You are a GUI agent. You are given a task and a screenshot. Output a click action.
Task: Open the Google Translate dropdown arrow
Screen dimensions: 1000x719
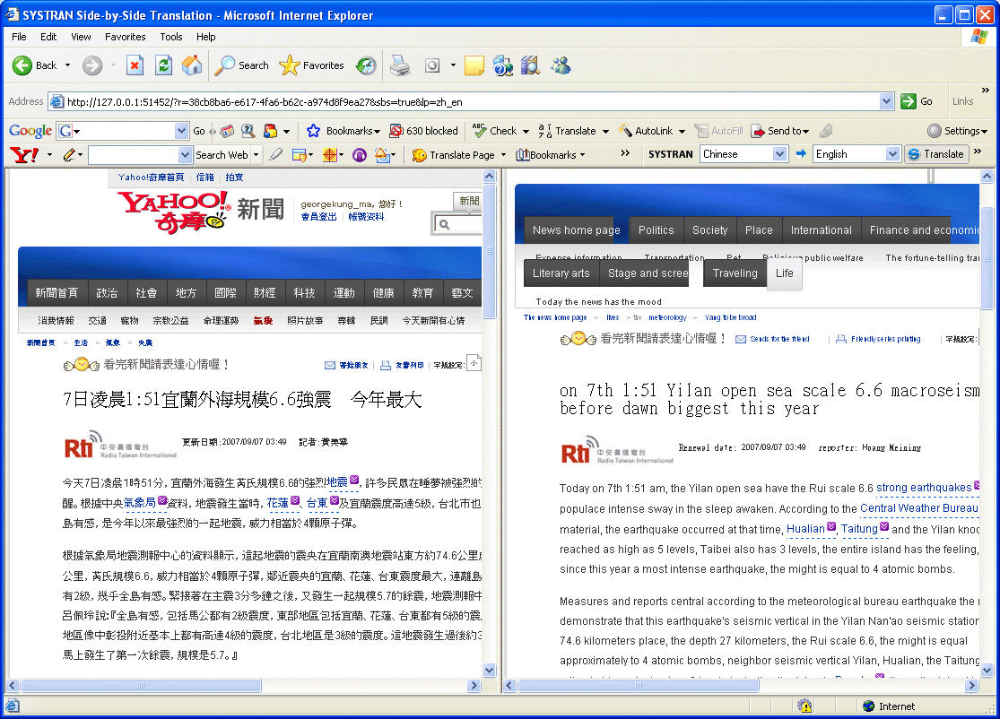pyautogui.click(x=605, y=131)
